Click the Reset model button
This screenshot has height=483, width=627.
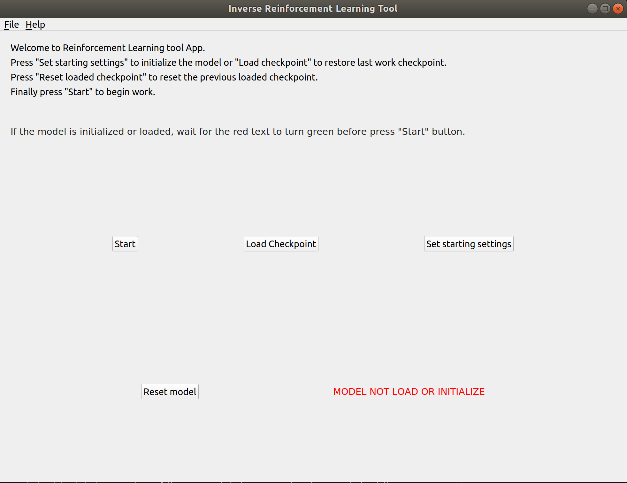pyautogui.click(x=170, y=392)
